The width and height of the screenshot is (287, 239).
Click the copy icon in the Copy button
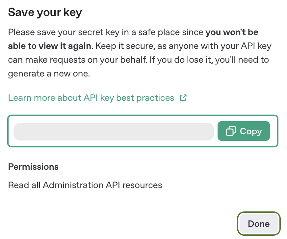click(231, 131)
